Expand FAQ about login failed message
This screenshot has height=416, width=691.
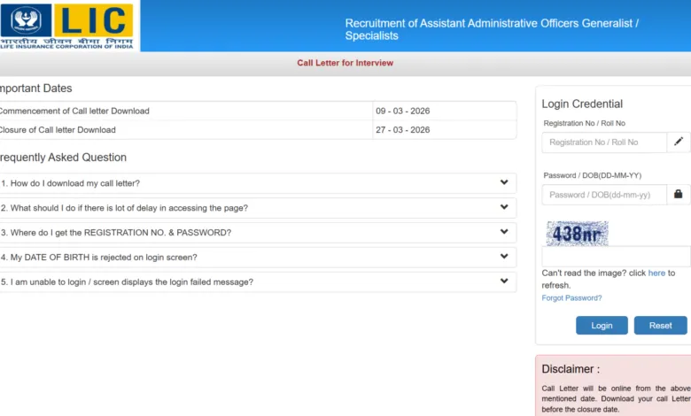tap(257, 281)
